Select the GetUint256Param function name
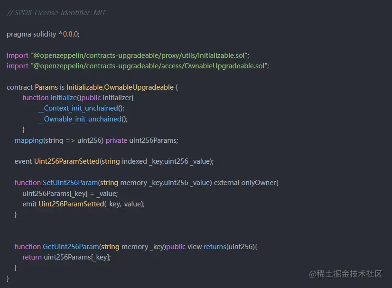 [x=70, y=247]
